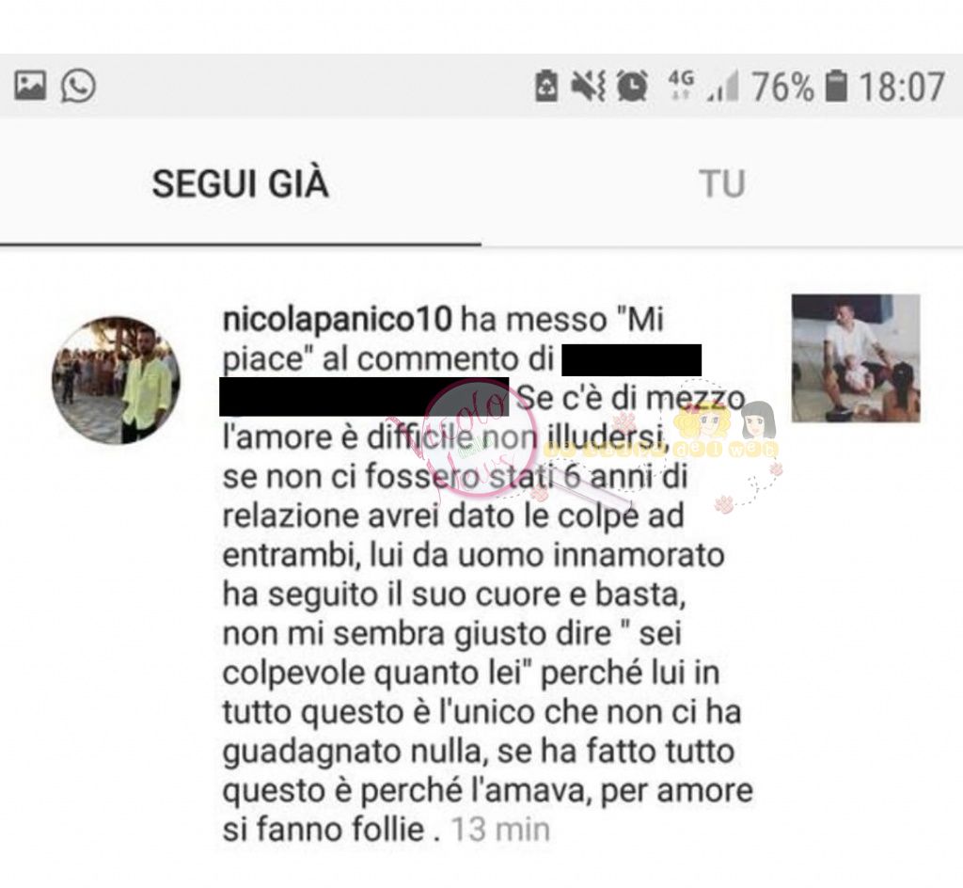Tap the 76% battery percentage

(x=782, y=87)
